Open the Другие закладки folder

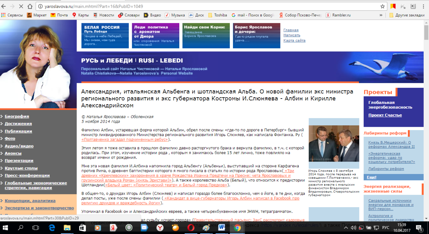coord(407,15)
